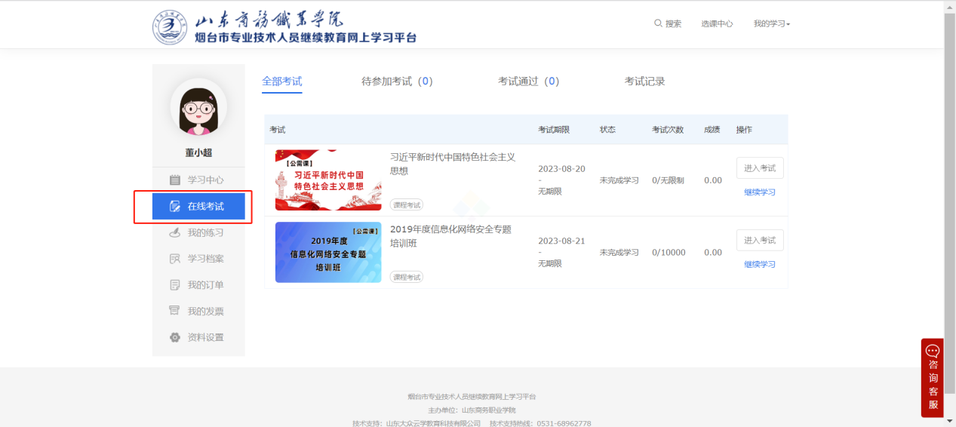Screen dimensions: 956x427
Task: Click the 2019年度信息化网络安全 course thumbnail
Action: coord(328,252)
